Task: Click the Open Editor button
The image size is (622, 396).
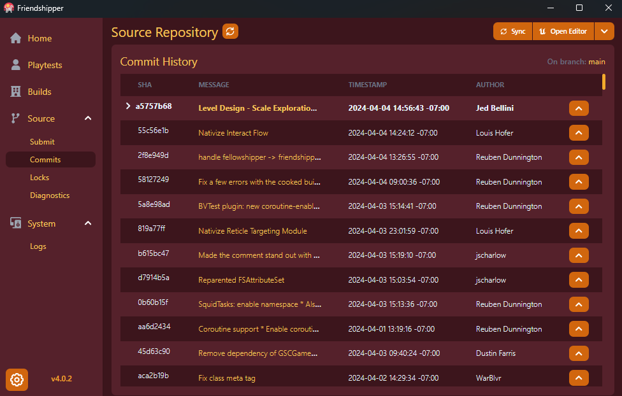Action: pos(563,31)
